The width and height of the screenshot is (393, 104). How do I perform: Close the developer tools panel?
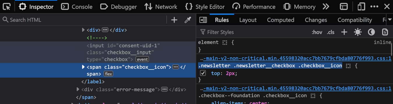387,7
